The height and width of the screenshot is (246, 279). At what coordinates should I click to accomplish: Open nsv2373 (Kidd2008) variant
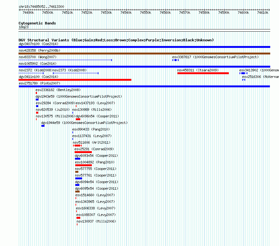70,70
